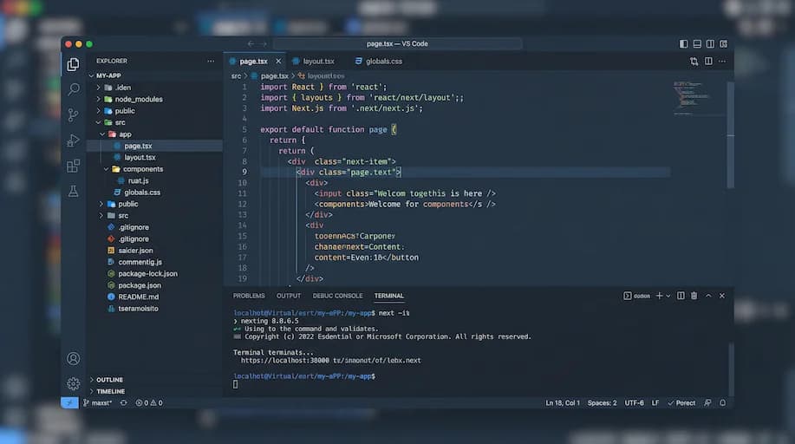Image resolution: width=795 pixels, height=444 pixels.
Task: Expand the .iden folder
Action: click(98, 88)
